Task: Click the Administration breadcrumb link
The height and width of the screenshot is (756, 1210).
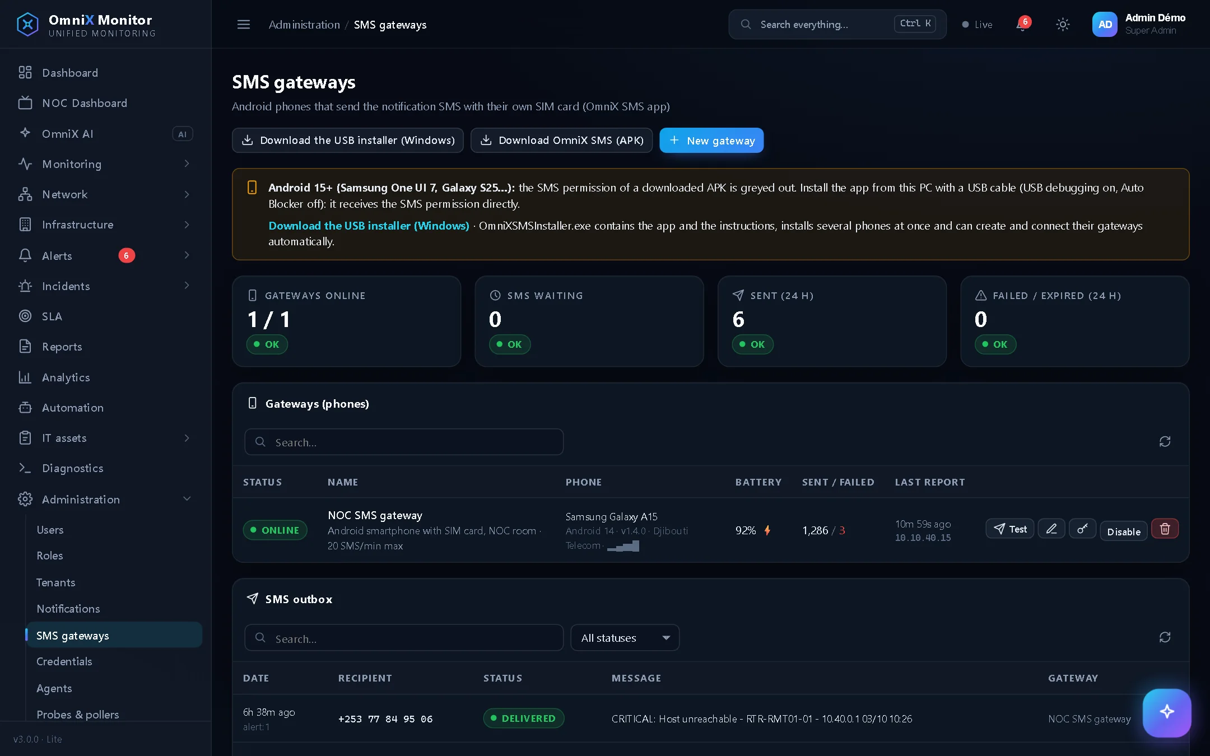Action: tap(304, 25)
